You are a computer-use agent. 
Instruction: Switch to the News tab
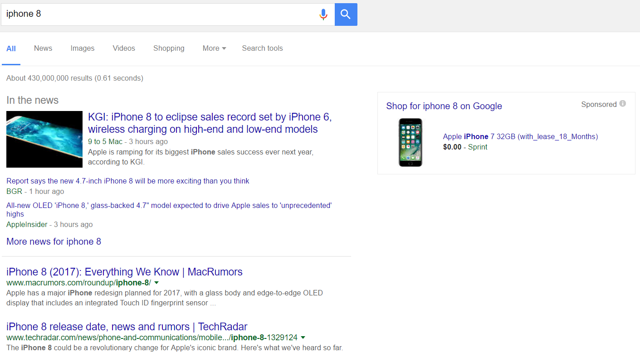click(43, 48)
